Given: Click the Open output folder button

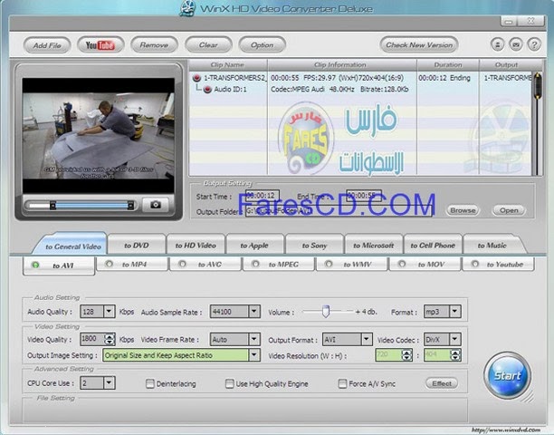Looking at the screenshot, I should coord(509,210).
